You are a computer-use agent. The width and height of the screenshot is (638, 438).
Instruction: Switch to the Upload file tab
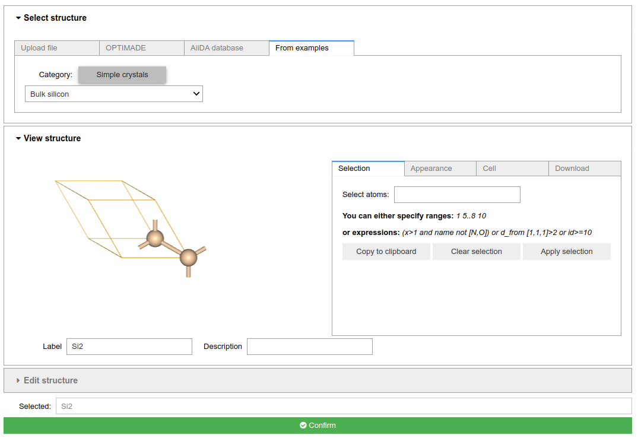57,48
